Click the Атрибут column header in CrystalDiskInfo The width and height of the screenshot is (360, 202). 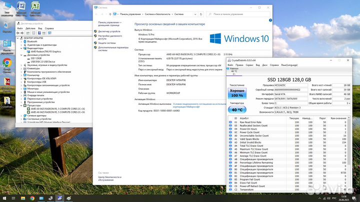[x=244, y=118]
